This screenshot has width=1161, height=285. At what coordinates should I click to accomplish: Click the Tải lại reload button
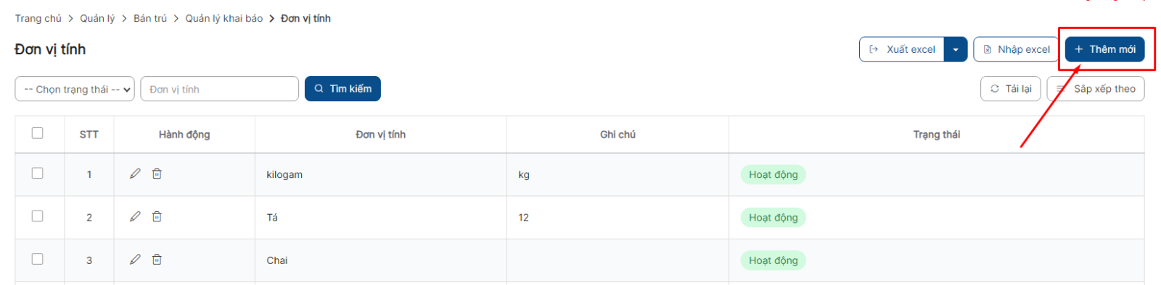1011,89
